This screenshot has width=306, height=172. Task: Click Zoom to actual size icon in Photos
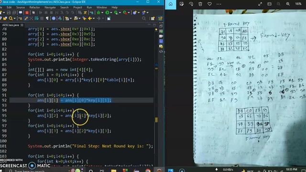270,4
